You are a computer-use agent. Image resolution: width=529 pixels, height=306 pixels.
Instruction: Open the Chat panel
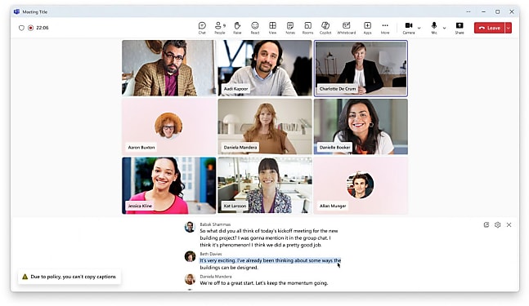[x=202, y=28]
